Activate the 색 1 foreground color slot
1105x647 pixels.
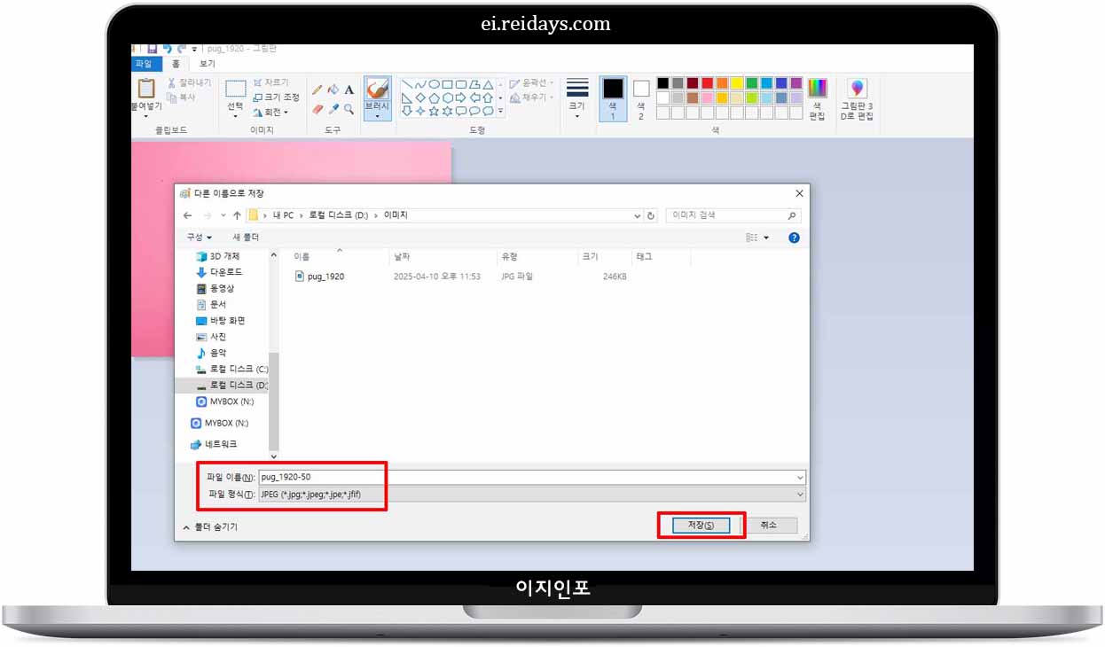(612, 97)
